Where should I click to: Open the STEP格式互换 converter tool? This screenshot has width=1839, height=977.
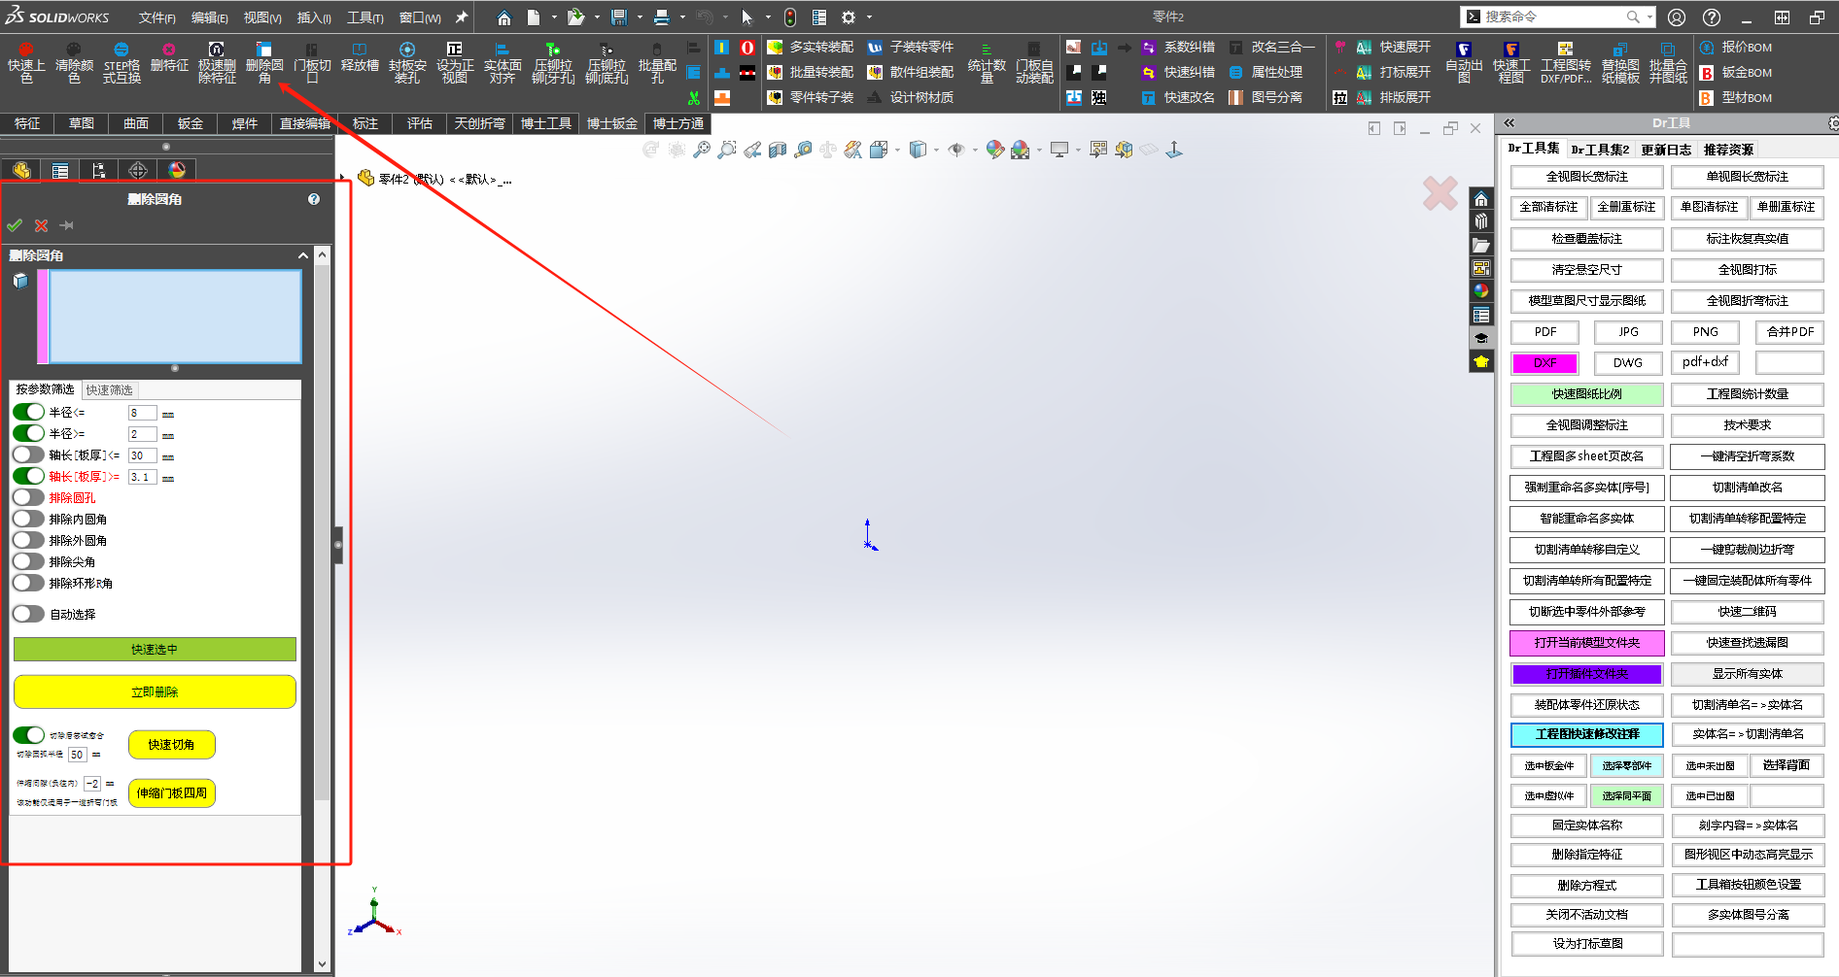point(121,62)
